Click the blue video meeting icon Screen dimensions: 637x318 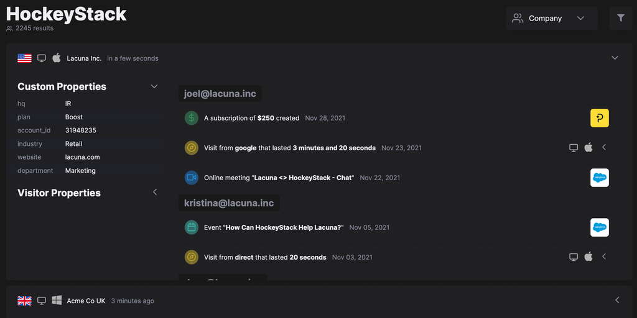point(192,178)
